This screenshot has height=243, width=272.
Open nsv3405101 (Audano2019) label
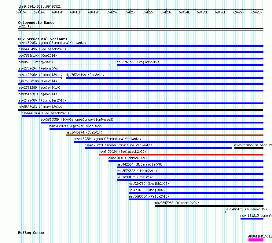(246, 209)
